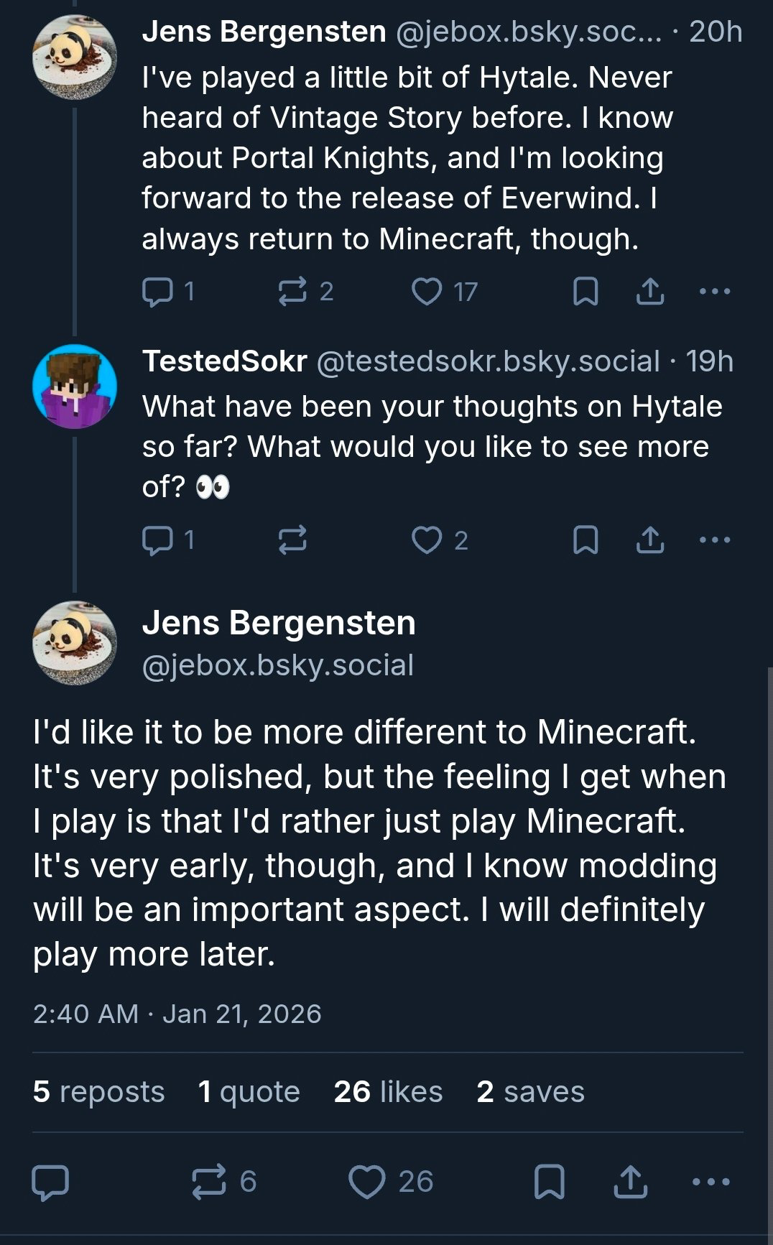Open more options on the main post
Image resolution: width=773 pixels, height=1245 pixels.
pyautogui.click(x=710, y=1182)
